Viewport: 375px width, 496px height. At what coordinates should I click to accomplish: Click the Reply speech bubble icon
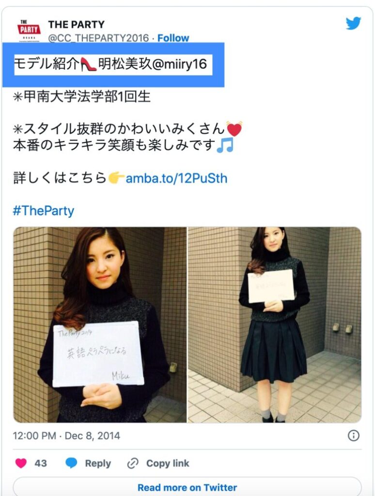(x=71, y=463)
